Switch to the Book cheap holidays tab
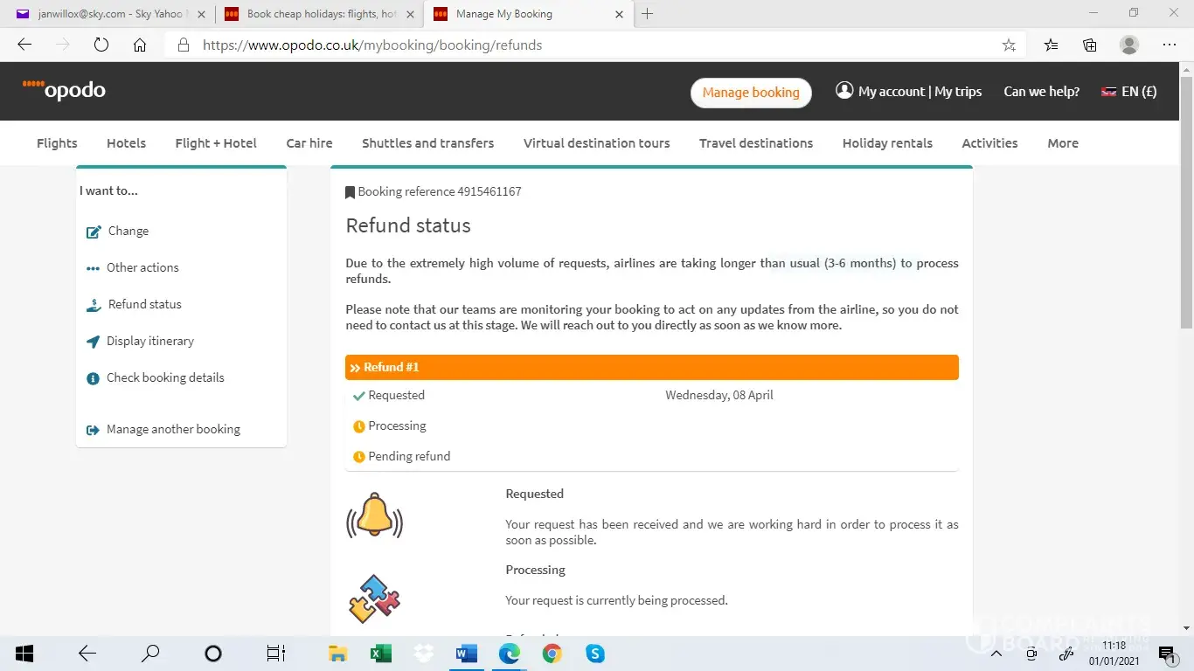This screenshot has width=1194, height=671. tap(318, 14)
